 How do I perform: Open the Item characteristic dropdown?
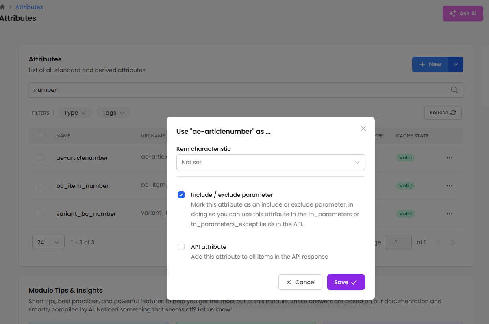271,162
